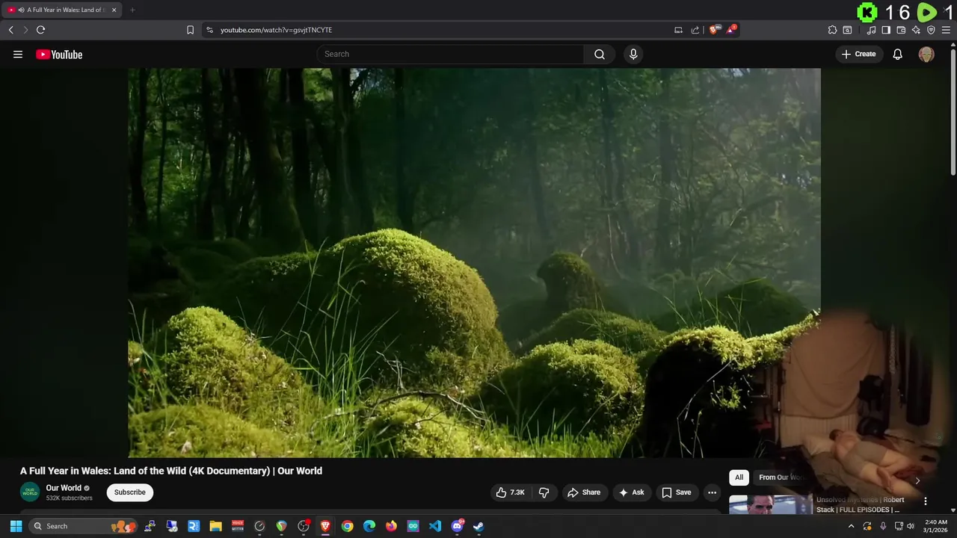
Task: Open a new browser tab
Action: coord(132,10)
